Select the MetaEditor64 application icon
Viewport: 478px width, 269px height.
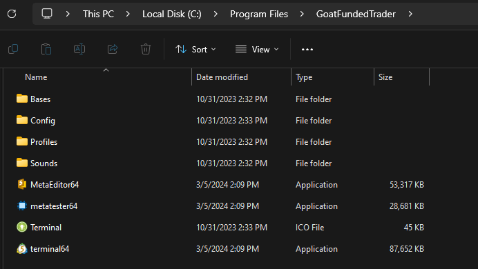point(21,184)
